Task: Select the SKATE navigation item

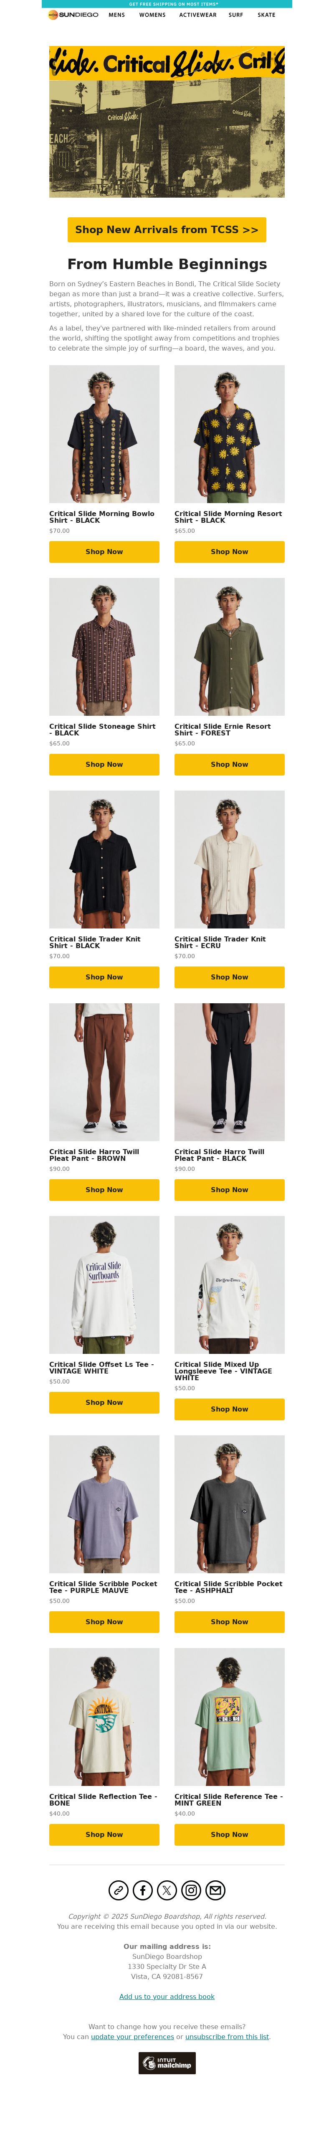Action: click(x=266, y=15)
